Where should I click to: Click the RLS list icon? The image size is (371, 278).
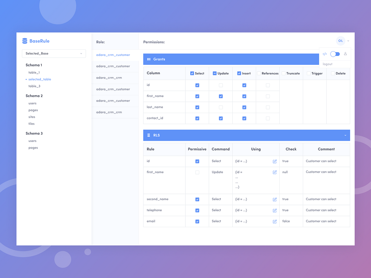149,135
